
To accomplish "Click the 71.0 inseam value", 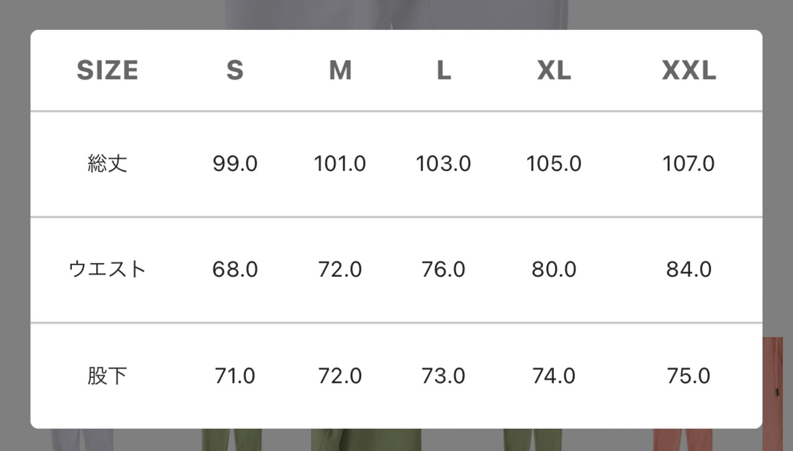I will pos(235,376).
